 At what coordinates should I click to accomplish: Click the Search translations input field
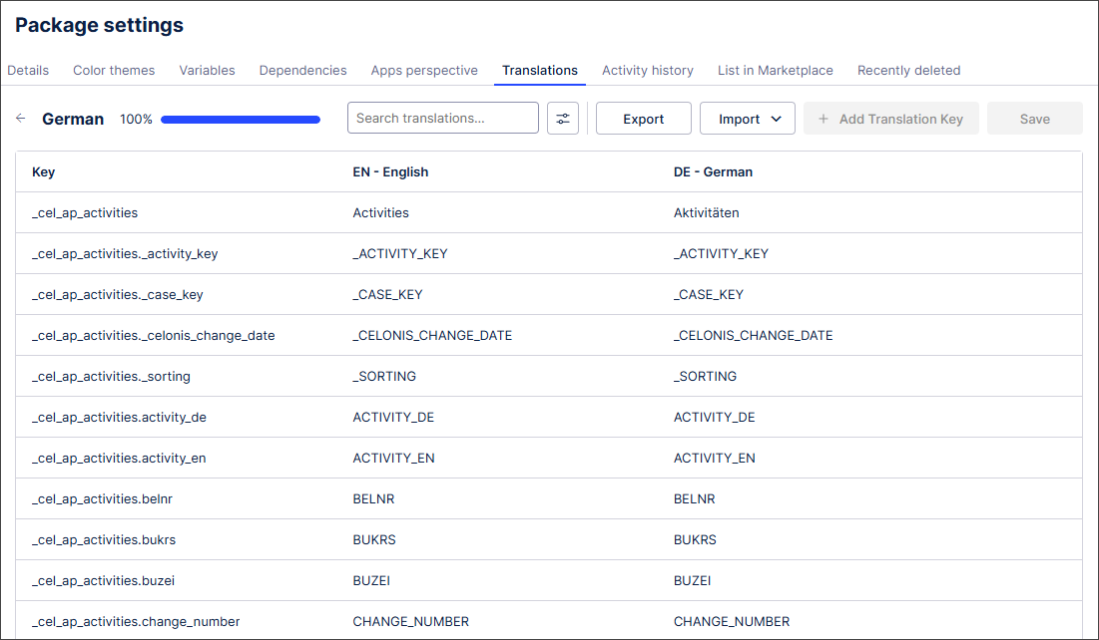pos(442,118)
